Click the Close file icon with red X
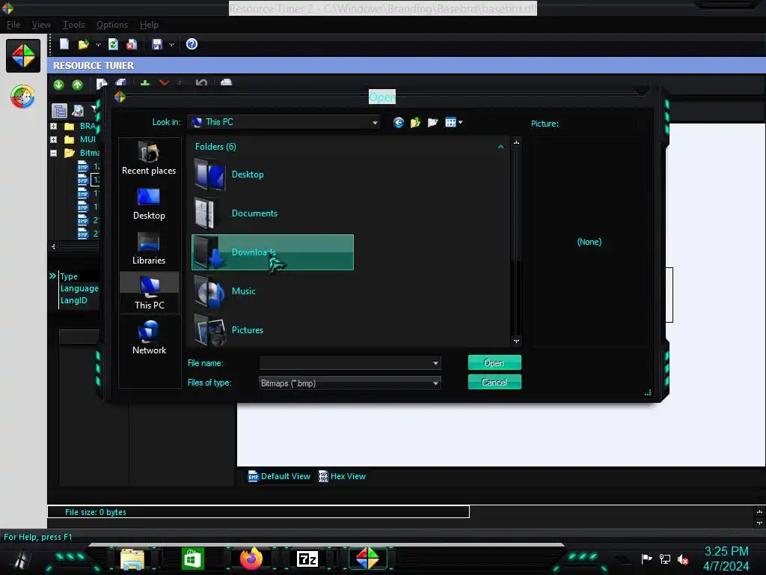This screenshot has width=766, height=575. coord(132,44)
